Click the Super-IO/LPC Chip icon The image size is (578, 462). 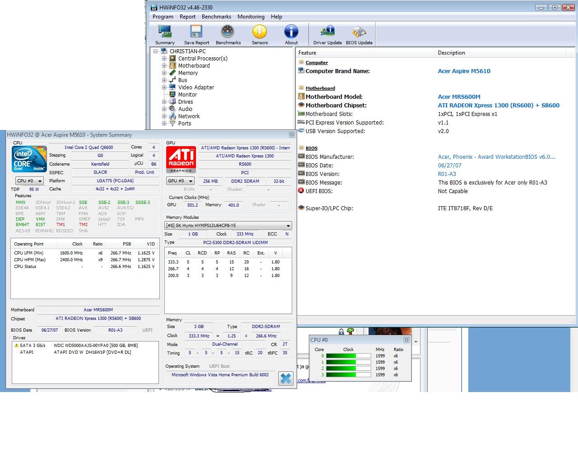point(301,208)
